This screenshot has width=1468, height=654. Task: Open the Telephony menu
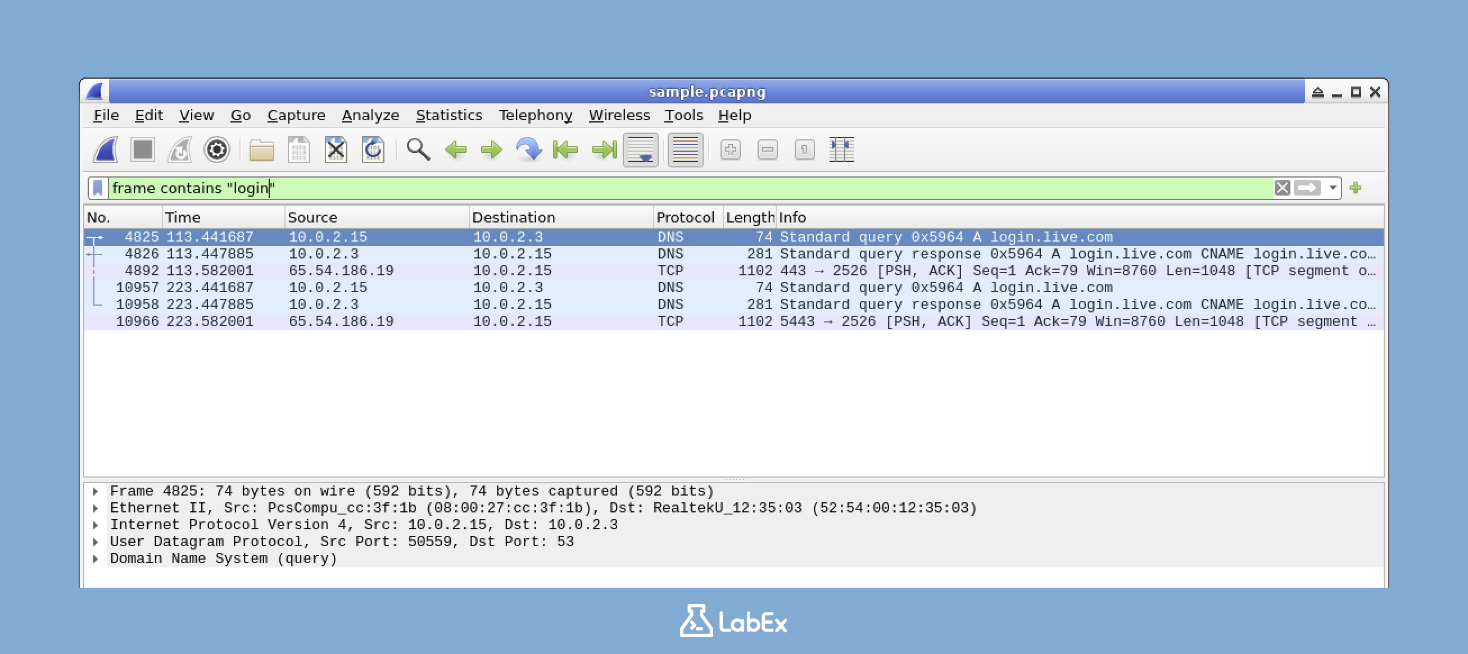[536, 115]
